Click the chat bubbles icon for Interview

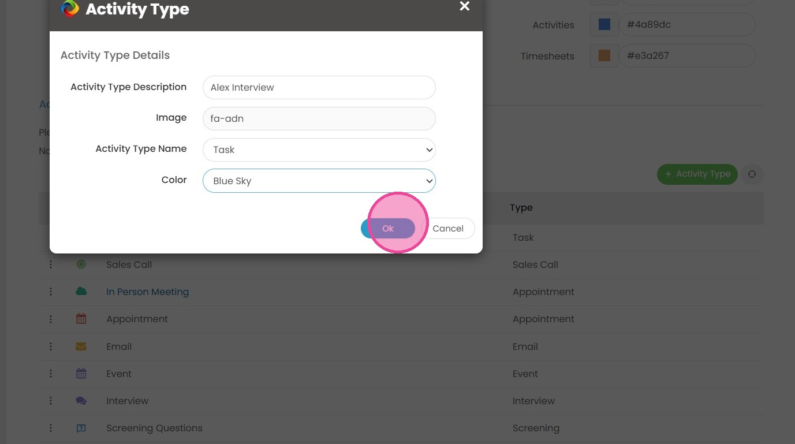(x=81, y=401)
